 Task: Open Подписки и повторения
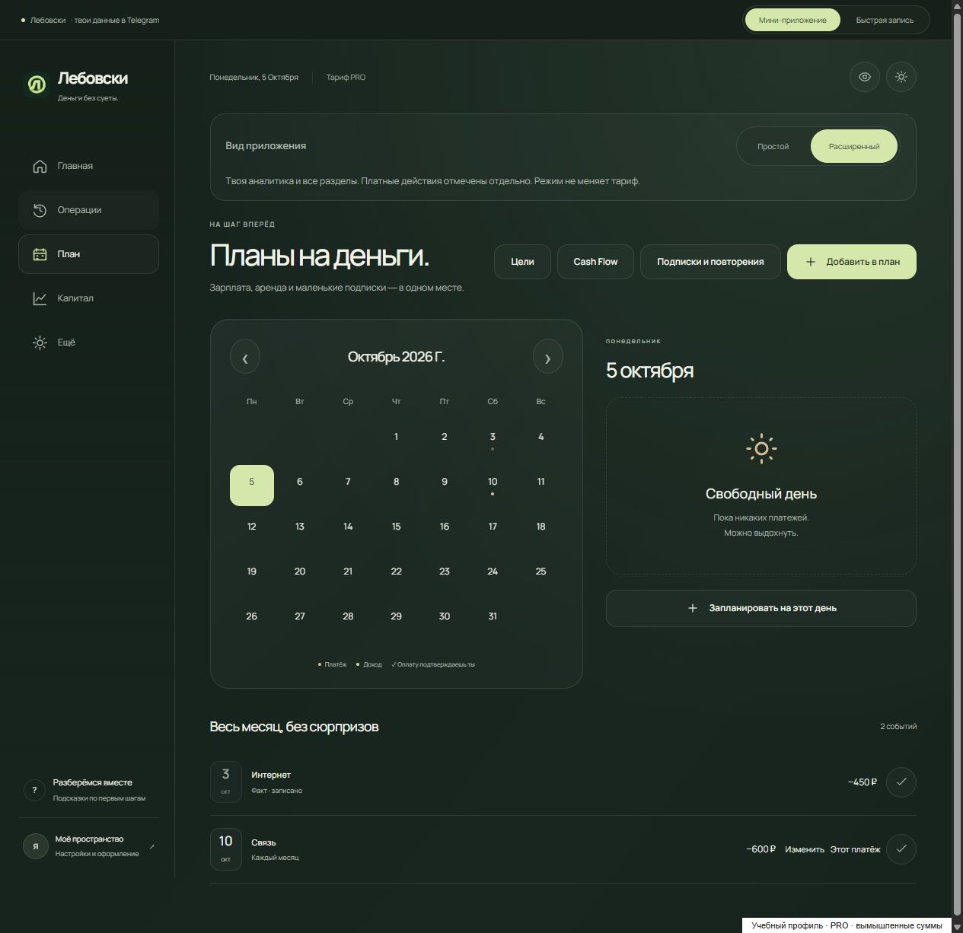(x=710, y=262)
